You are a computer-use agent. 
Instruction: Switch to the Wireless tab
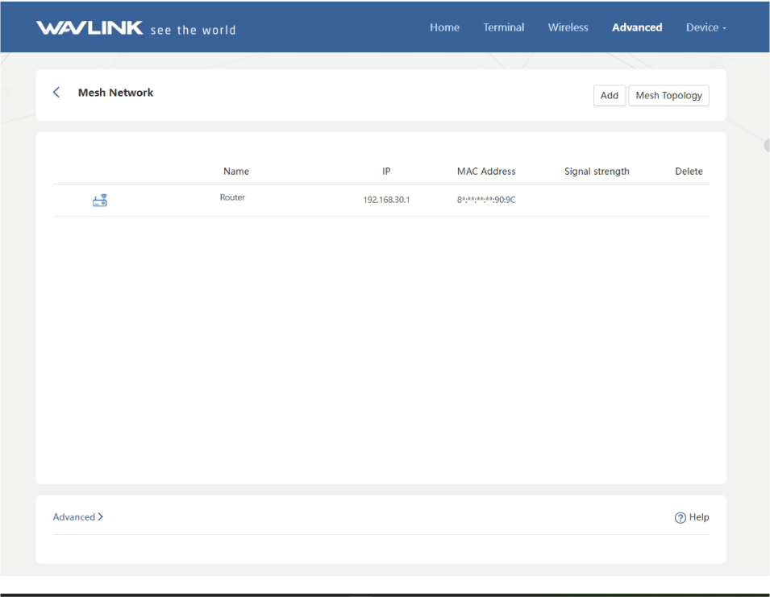(x=568, y=27)
